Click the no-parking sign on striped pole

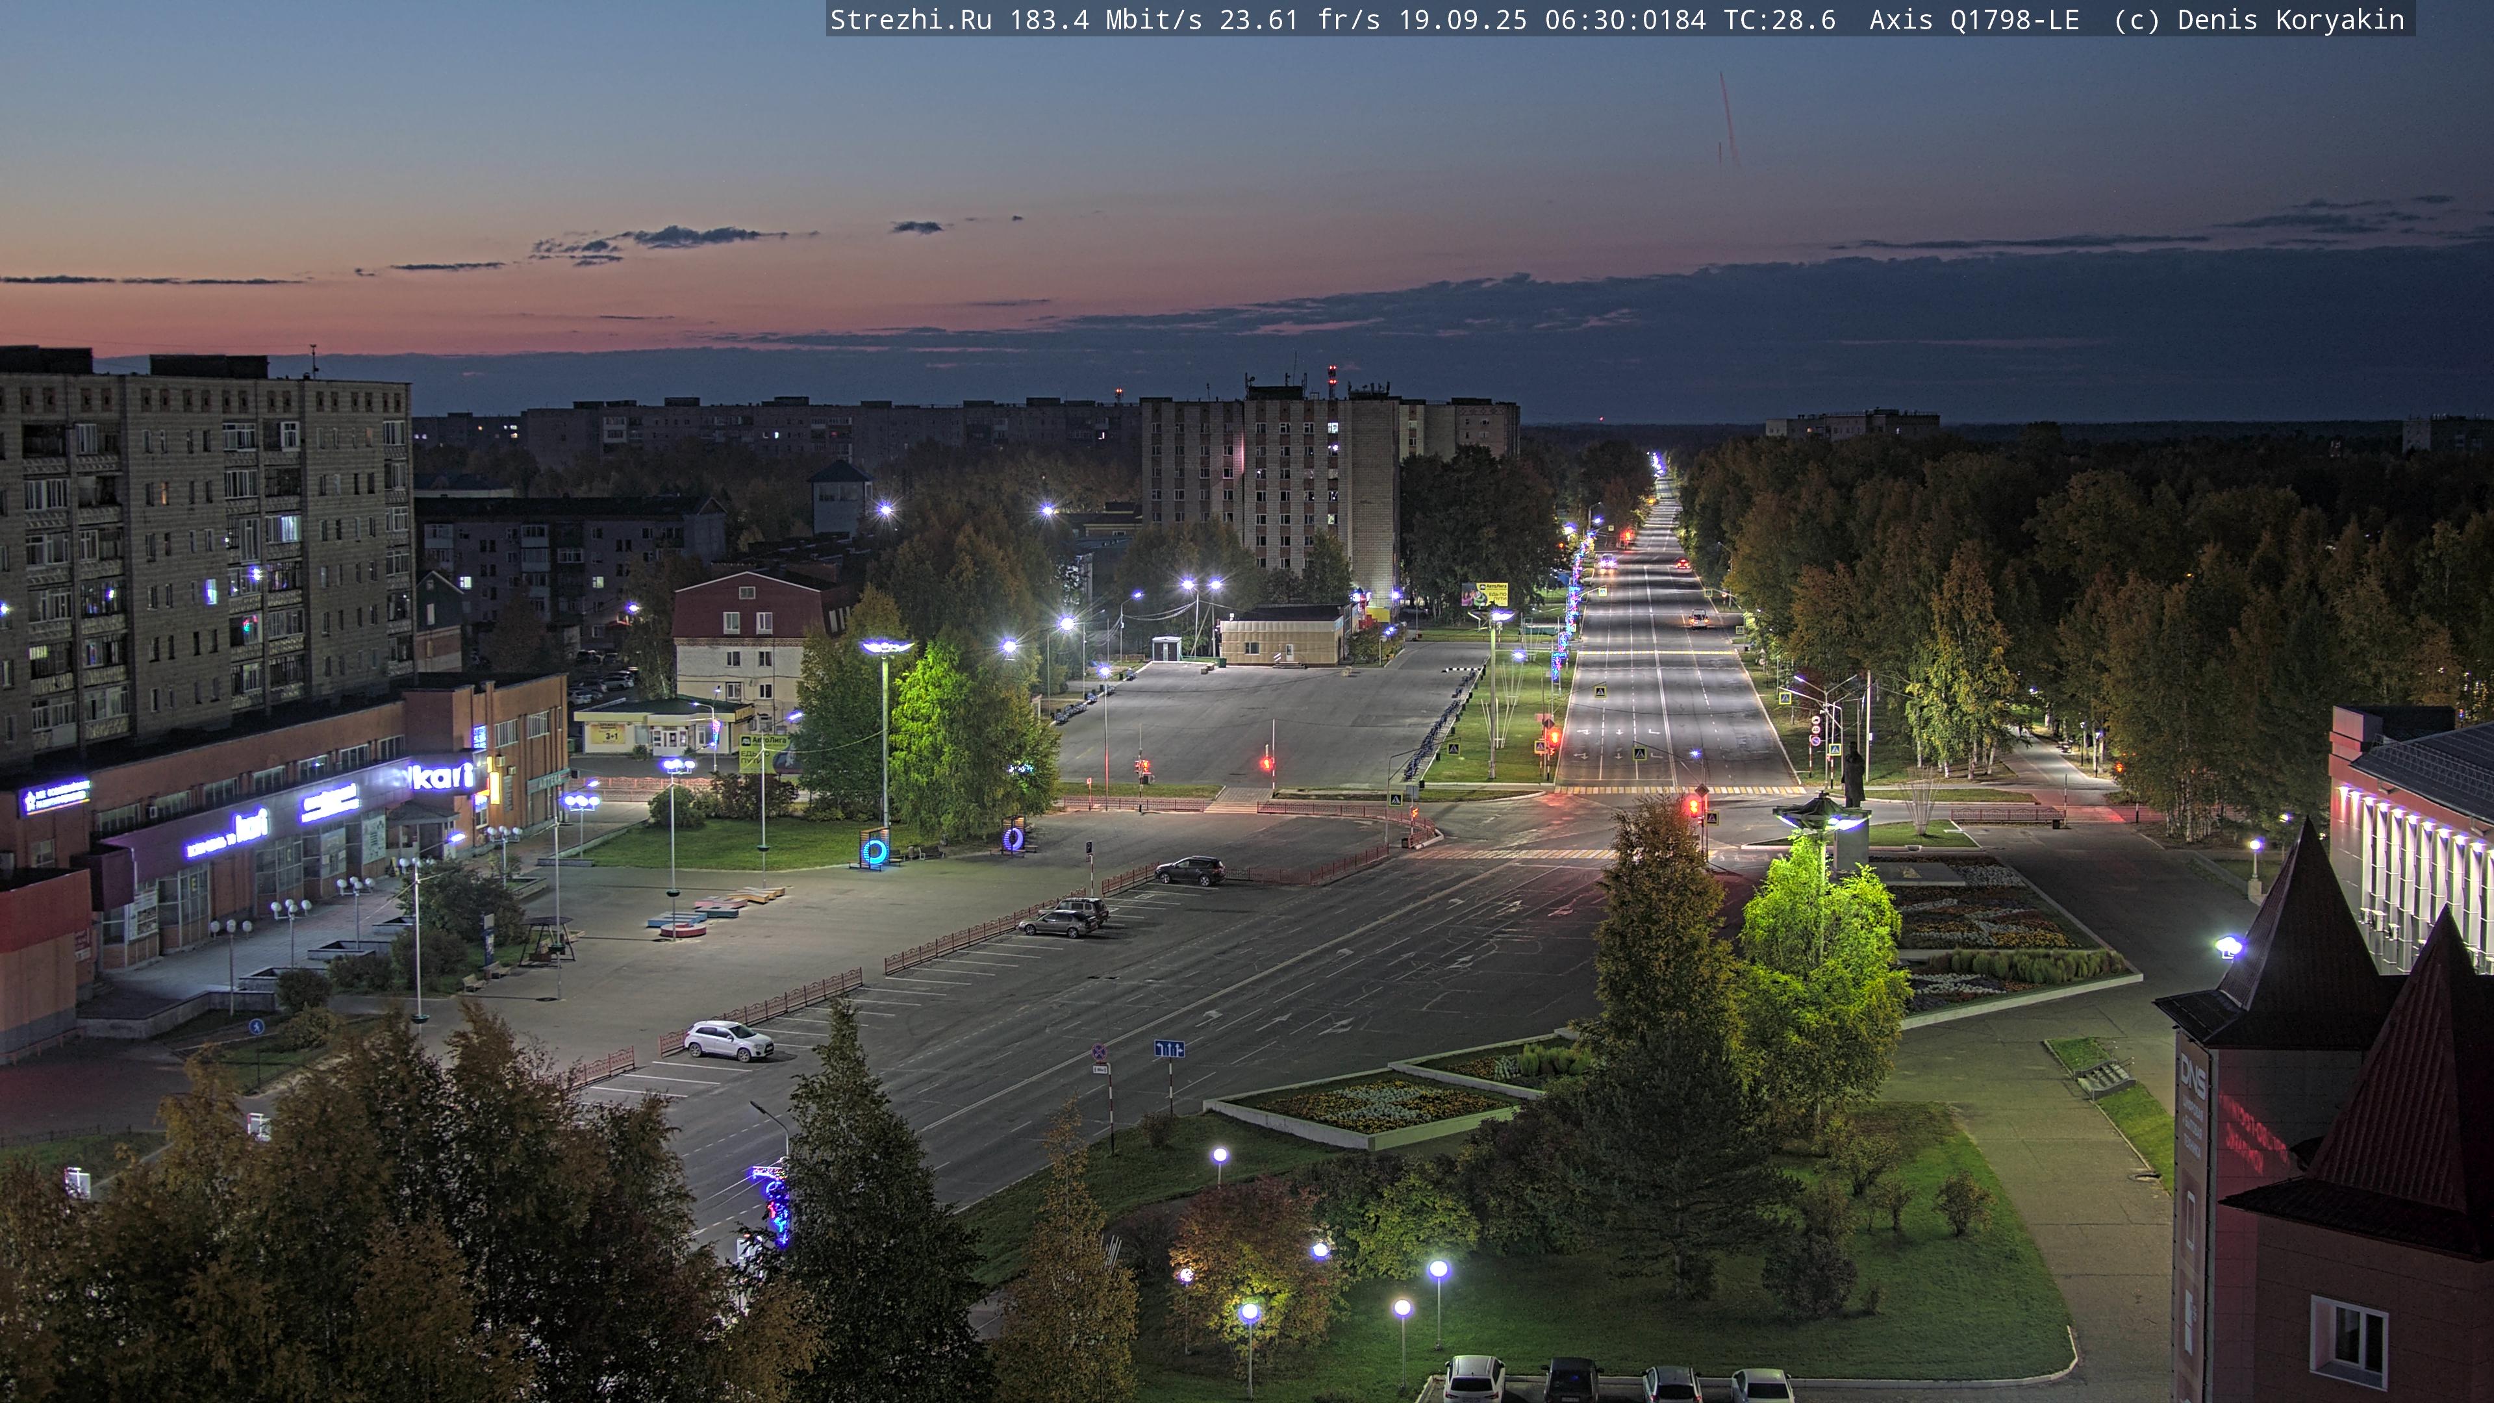(x=1099, y=1052)
